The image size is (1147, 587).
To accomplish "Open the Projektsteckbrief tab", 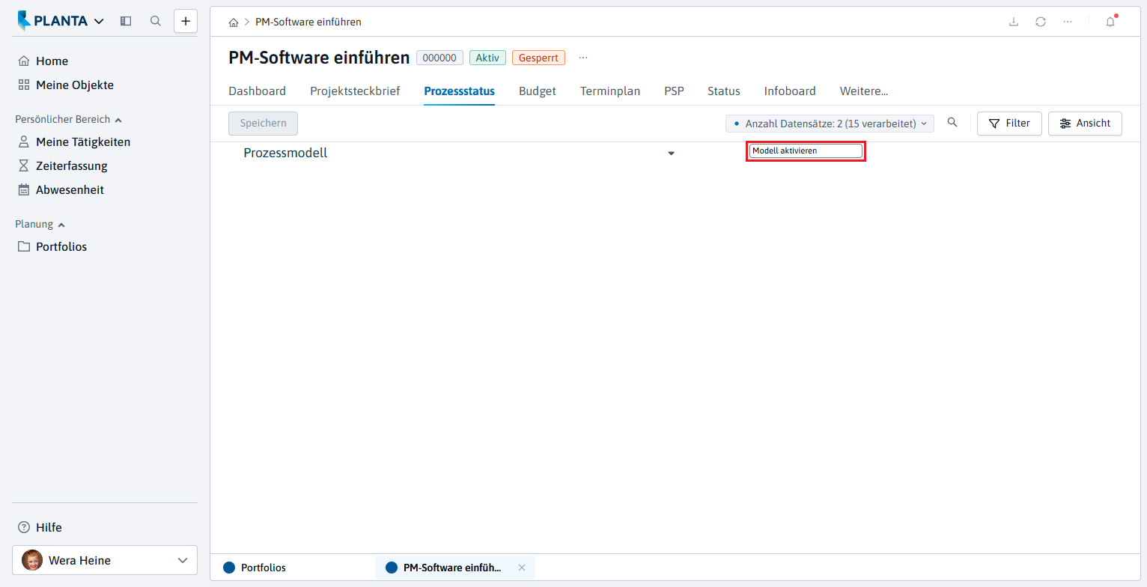I will pos(355,91).
